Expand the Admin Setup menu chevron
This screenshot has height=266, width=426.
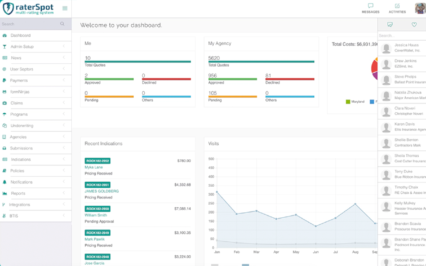pos(64,46)
